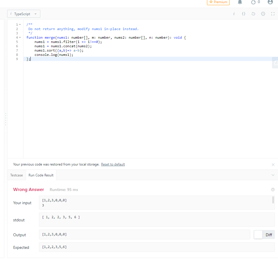278x260 pixels.
Task: Dismiss the restored code notice
Action: (x=273, y=165)
